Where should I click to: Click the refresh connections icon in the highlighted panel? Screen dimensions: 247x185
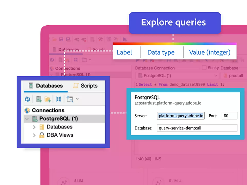pyautogui.click(x=27, y=99)
